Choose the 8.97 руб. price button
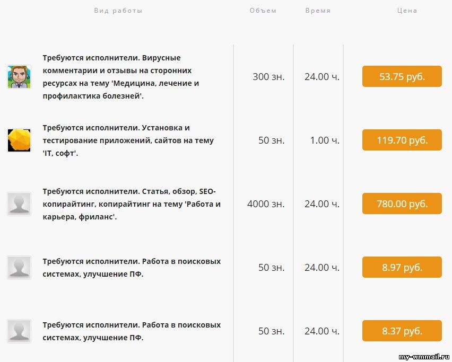 [402, 267]
